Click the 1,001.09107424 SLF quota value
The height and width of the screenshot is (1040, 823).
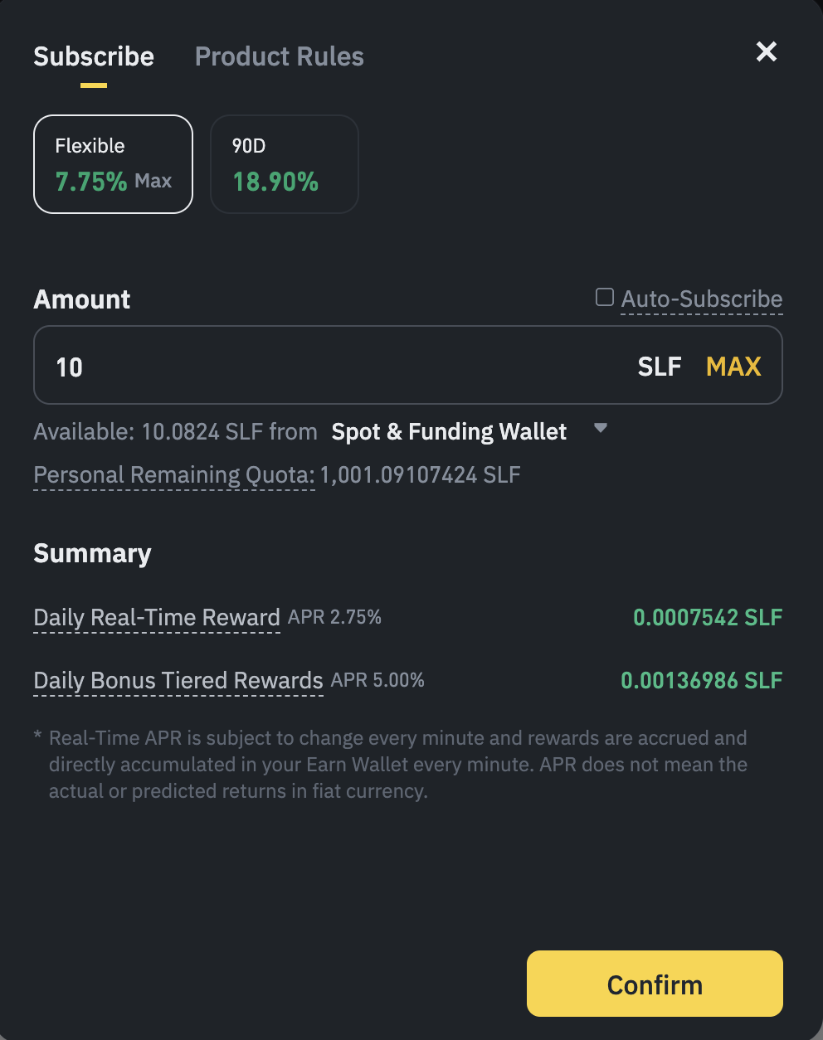pos(420,474)
